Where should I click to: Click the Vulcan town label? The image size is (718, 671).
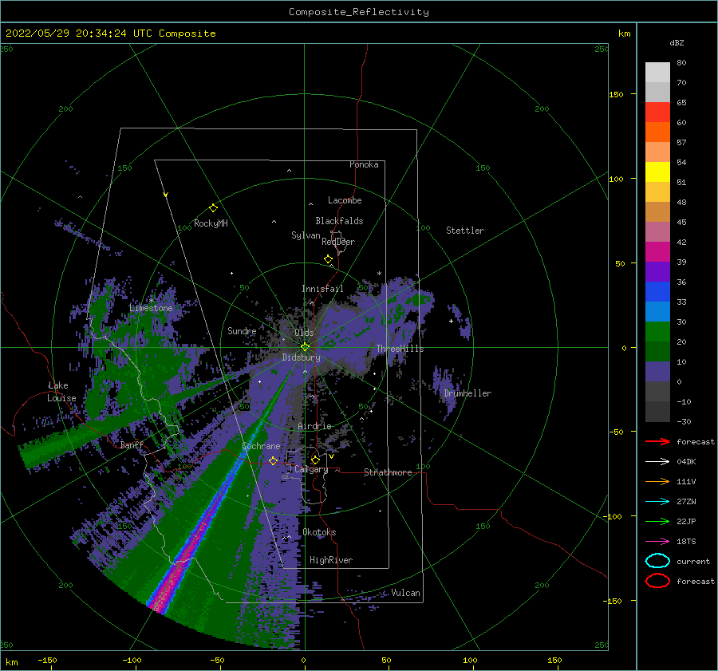(405, 593)
